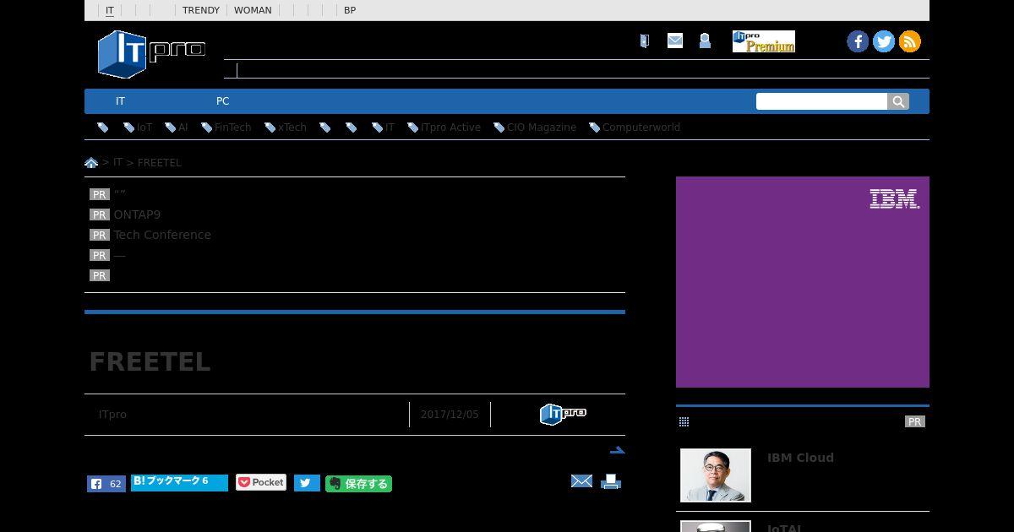Open the Tech Conference PR link
This screenshot has width=1014, height=532.
tap(162, 235)
